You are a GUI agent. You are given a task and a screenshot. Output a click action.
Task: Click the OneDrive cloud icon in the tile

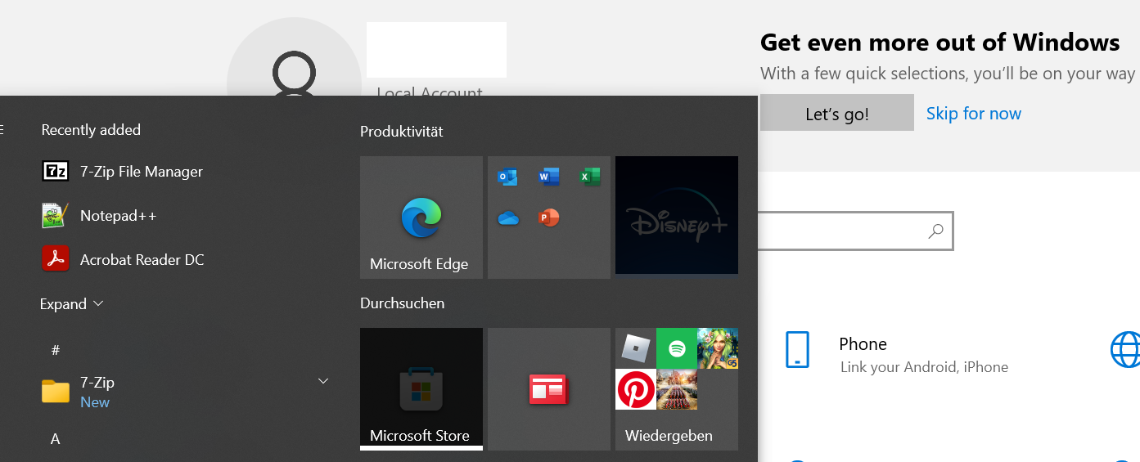[508, 218]
